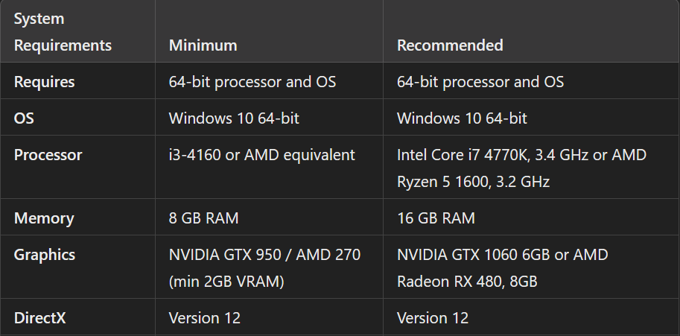Click the 16 GB RAM cell

435,218
